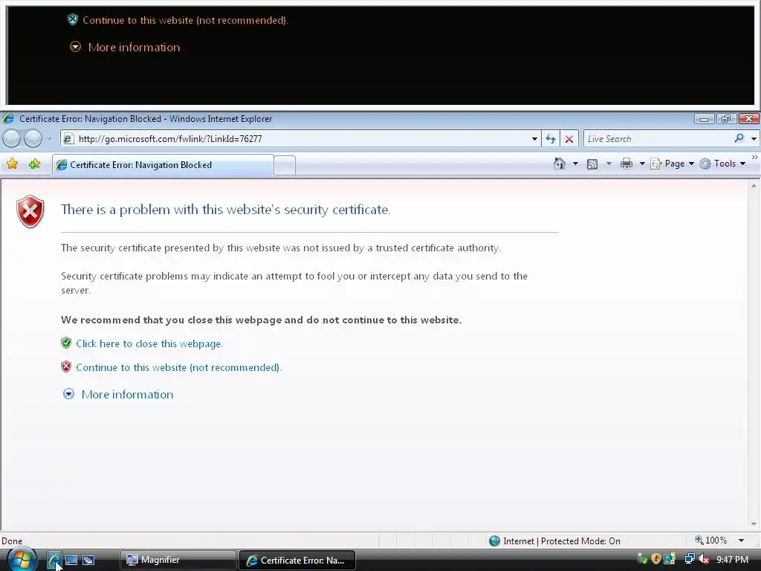The image size is (761, 571).
Task: Open a new blank tab
Action: (x=285, y=166)
